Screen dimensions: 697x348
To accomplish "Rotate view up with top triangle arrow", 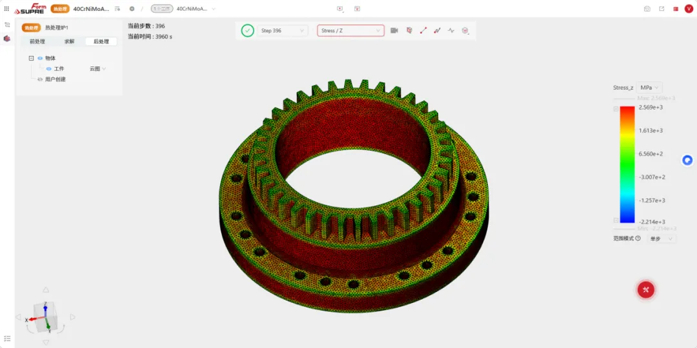I will [46, 290].
